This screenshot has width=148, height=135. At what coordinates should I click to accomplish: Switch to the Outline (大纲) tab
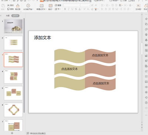click(x=8, y=16)
